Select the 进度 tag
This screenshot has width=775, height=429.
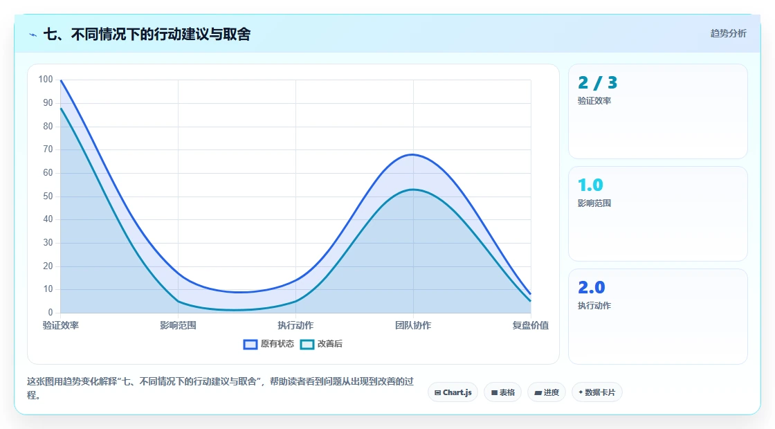[547, 392]
